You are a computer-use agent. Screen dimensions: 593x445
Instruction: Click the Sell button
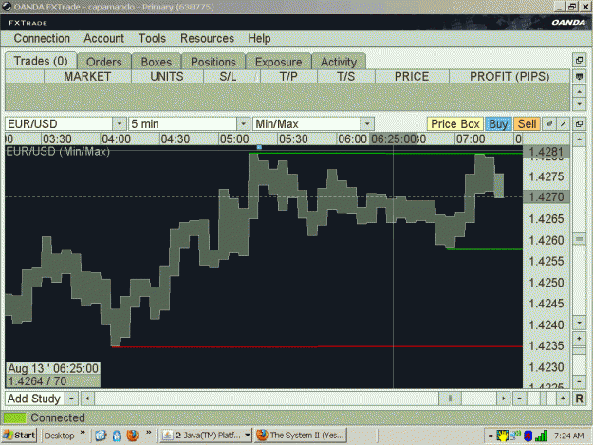[x=527, y=124]
